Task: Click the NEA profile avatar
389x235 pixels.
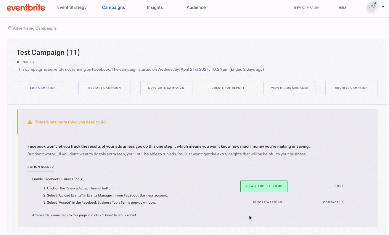Action: [x=372, y=7]
